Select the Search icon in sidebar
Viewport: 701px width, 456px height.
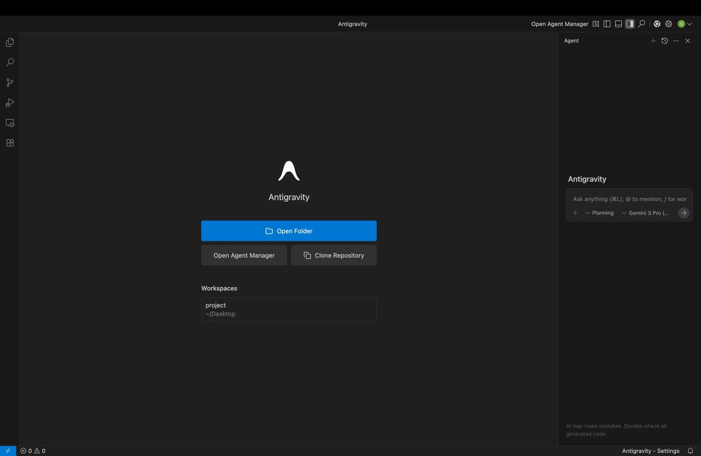[x=9, y=62]
